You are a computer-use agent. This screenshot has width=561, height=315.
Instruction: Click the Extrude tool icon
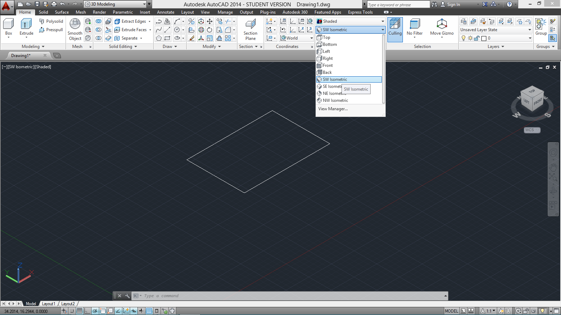(26, 24)
